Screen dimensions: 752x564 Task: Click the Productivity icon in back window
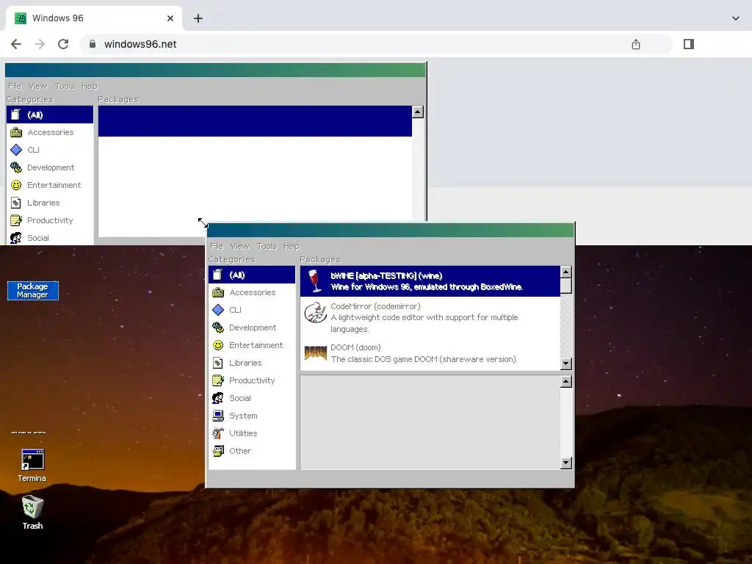point(16,220)
